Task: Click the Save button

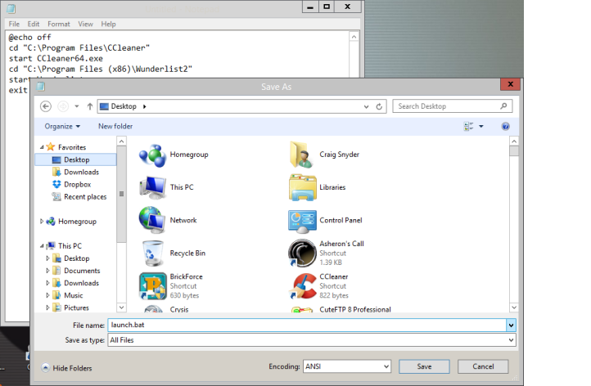Action: (424, 366)
